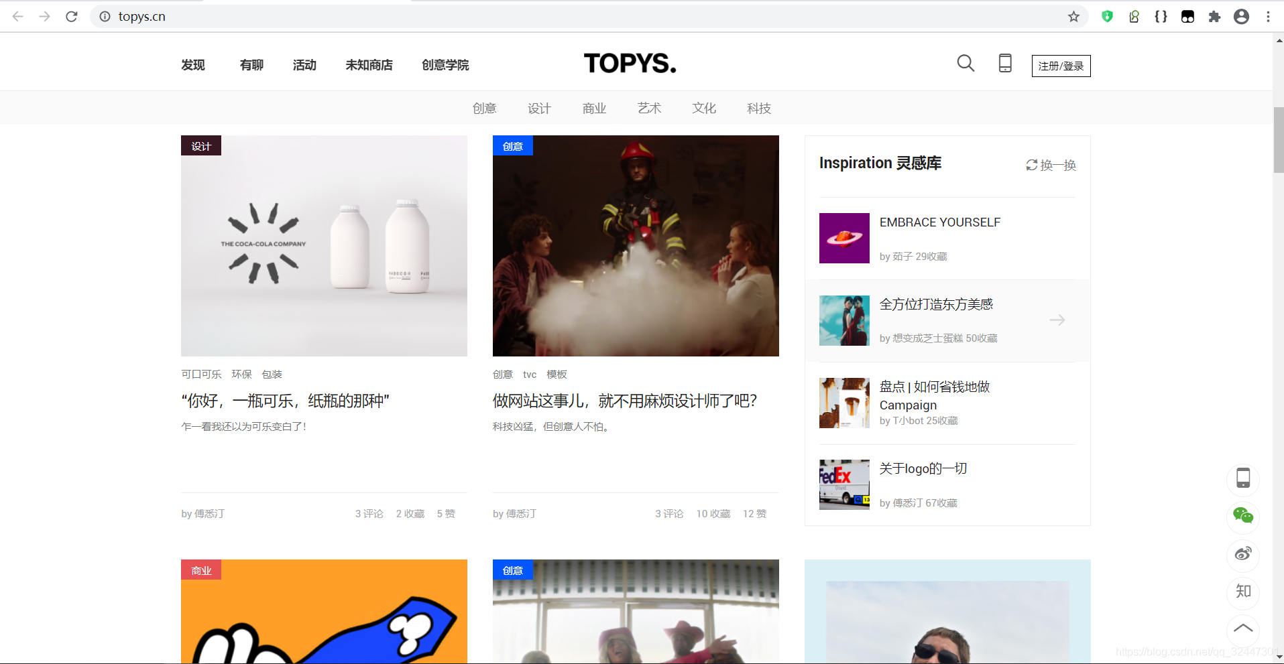The image size is (1284, 664).
Task: Select the 设计 category tab
Action: tap(539, 109)
